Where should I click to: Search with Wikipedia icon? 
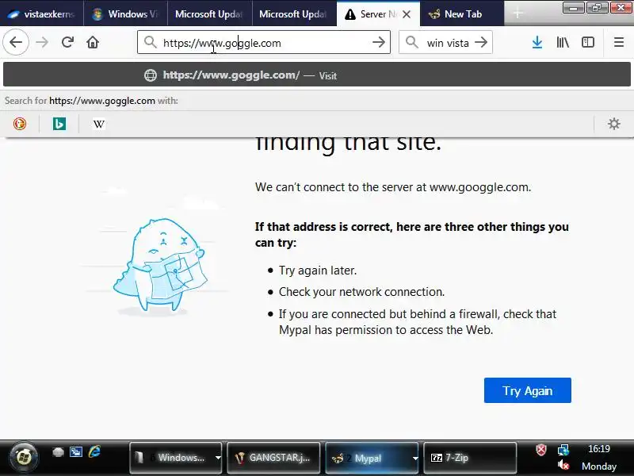pos(98,124)
